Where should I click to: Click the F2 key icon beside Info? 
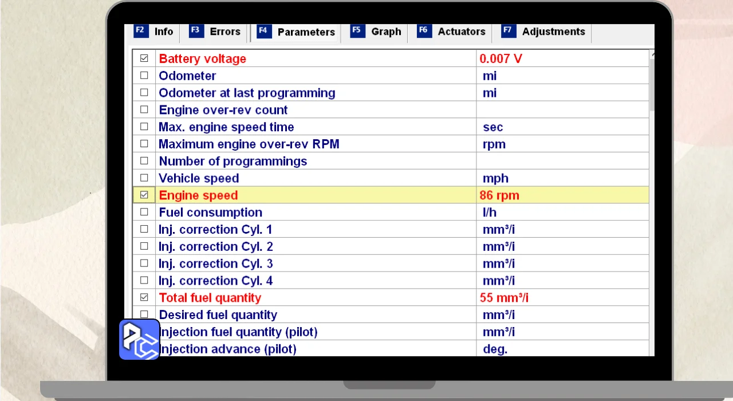click(141, 31)
